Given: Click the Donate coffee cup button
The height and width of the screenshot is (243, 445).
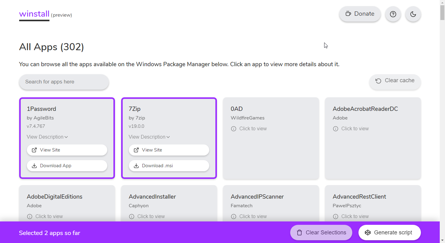Looking at the screenshot, I should coord(360,14).
